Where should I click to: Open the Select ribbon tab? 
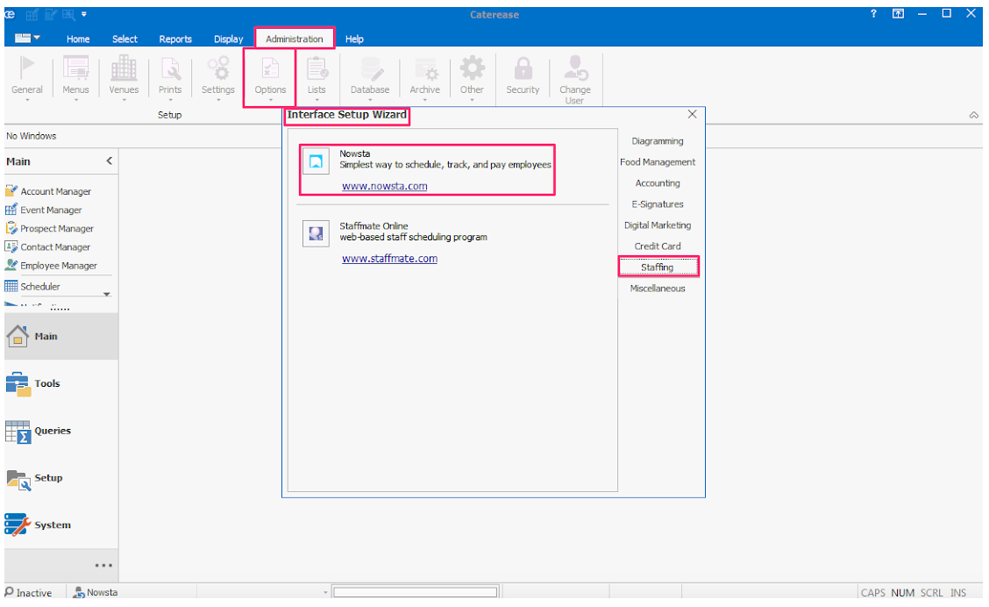[125, 39]
